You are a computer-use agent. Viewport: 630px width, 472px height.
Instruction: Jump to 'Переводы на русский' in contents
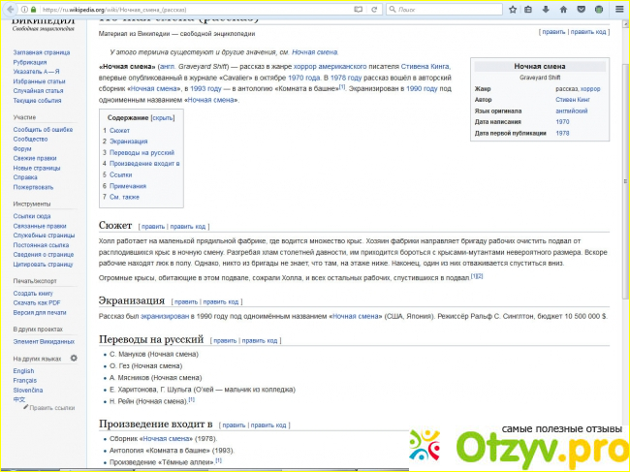point(142,152)
